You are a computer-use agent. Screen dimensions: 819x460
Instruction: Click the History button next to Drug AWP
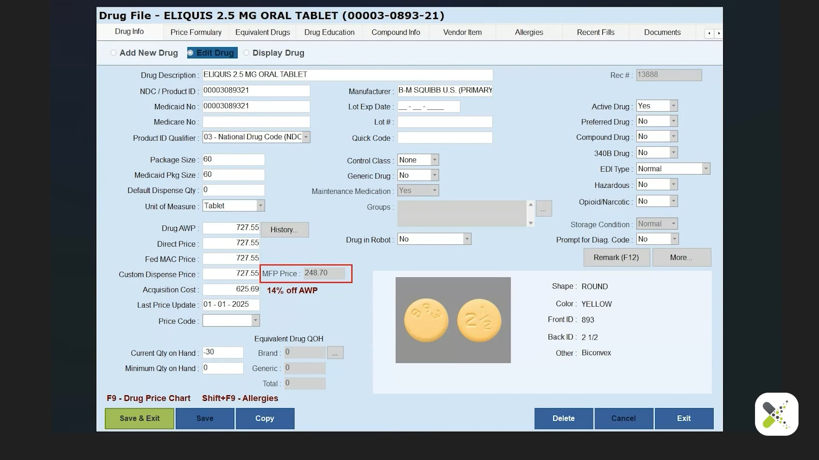pos(285,230)
